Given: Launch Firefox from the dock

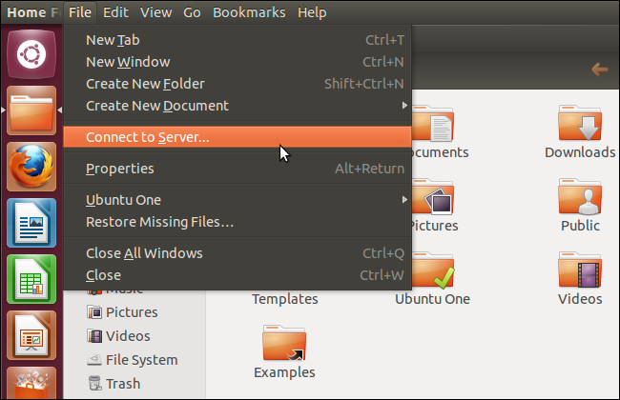Looking at the screenshot, I should (31, 167).
